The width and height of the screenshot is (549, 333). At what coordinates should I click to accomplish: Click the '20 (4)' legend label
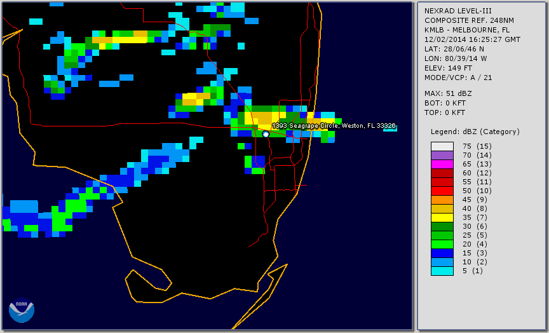(475, 244)
